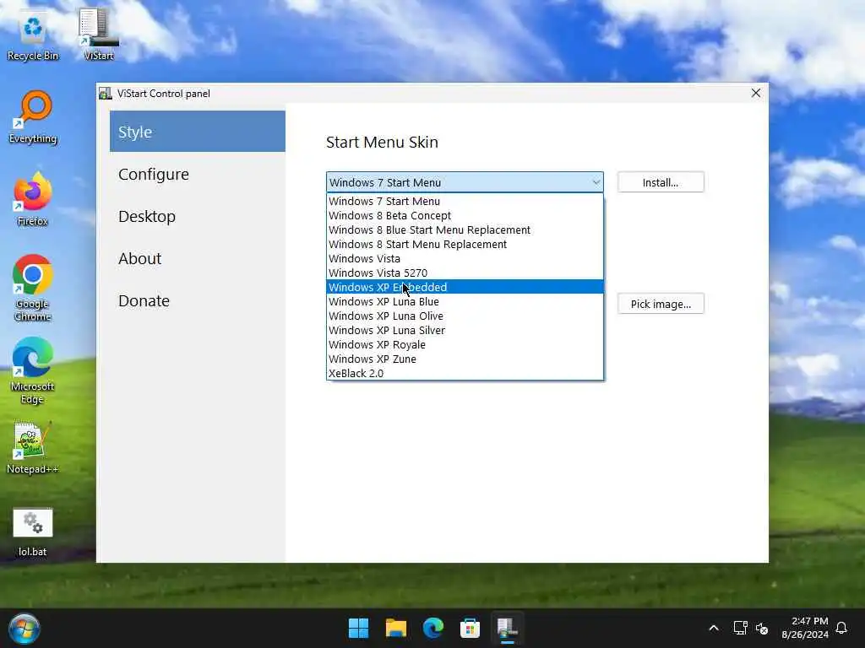The height and width of the screenshot is (648, 865).
Task: Click the ViStart taskbar icon
Action: pyautogui.click(x=507, y=628)
